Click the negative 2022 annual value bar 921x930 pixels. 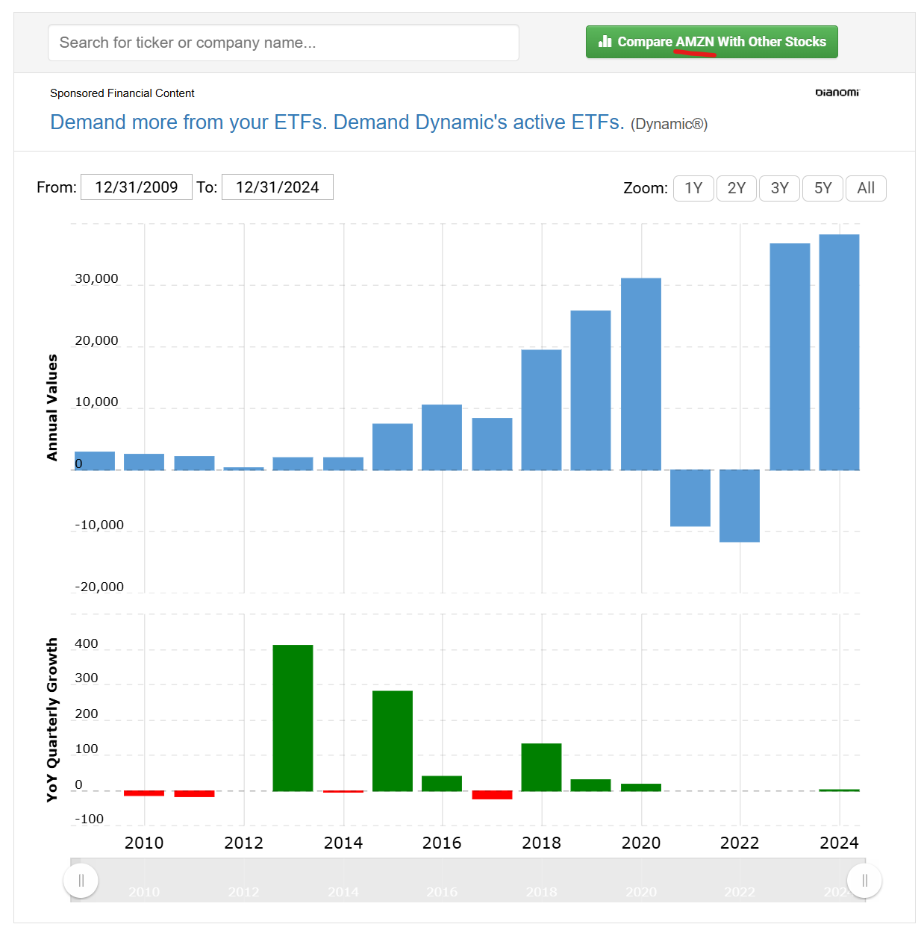[x=739, y=505]
